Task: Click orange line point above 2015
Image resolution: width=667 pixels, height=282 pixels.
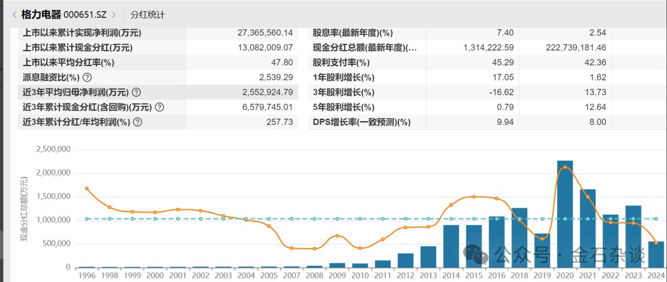Action: [474, 197]
